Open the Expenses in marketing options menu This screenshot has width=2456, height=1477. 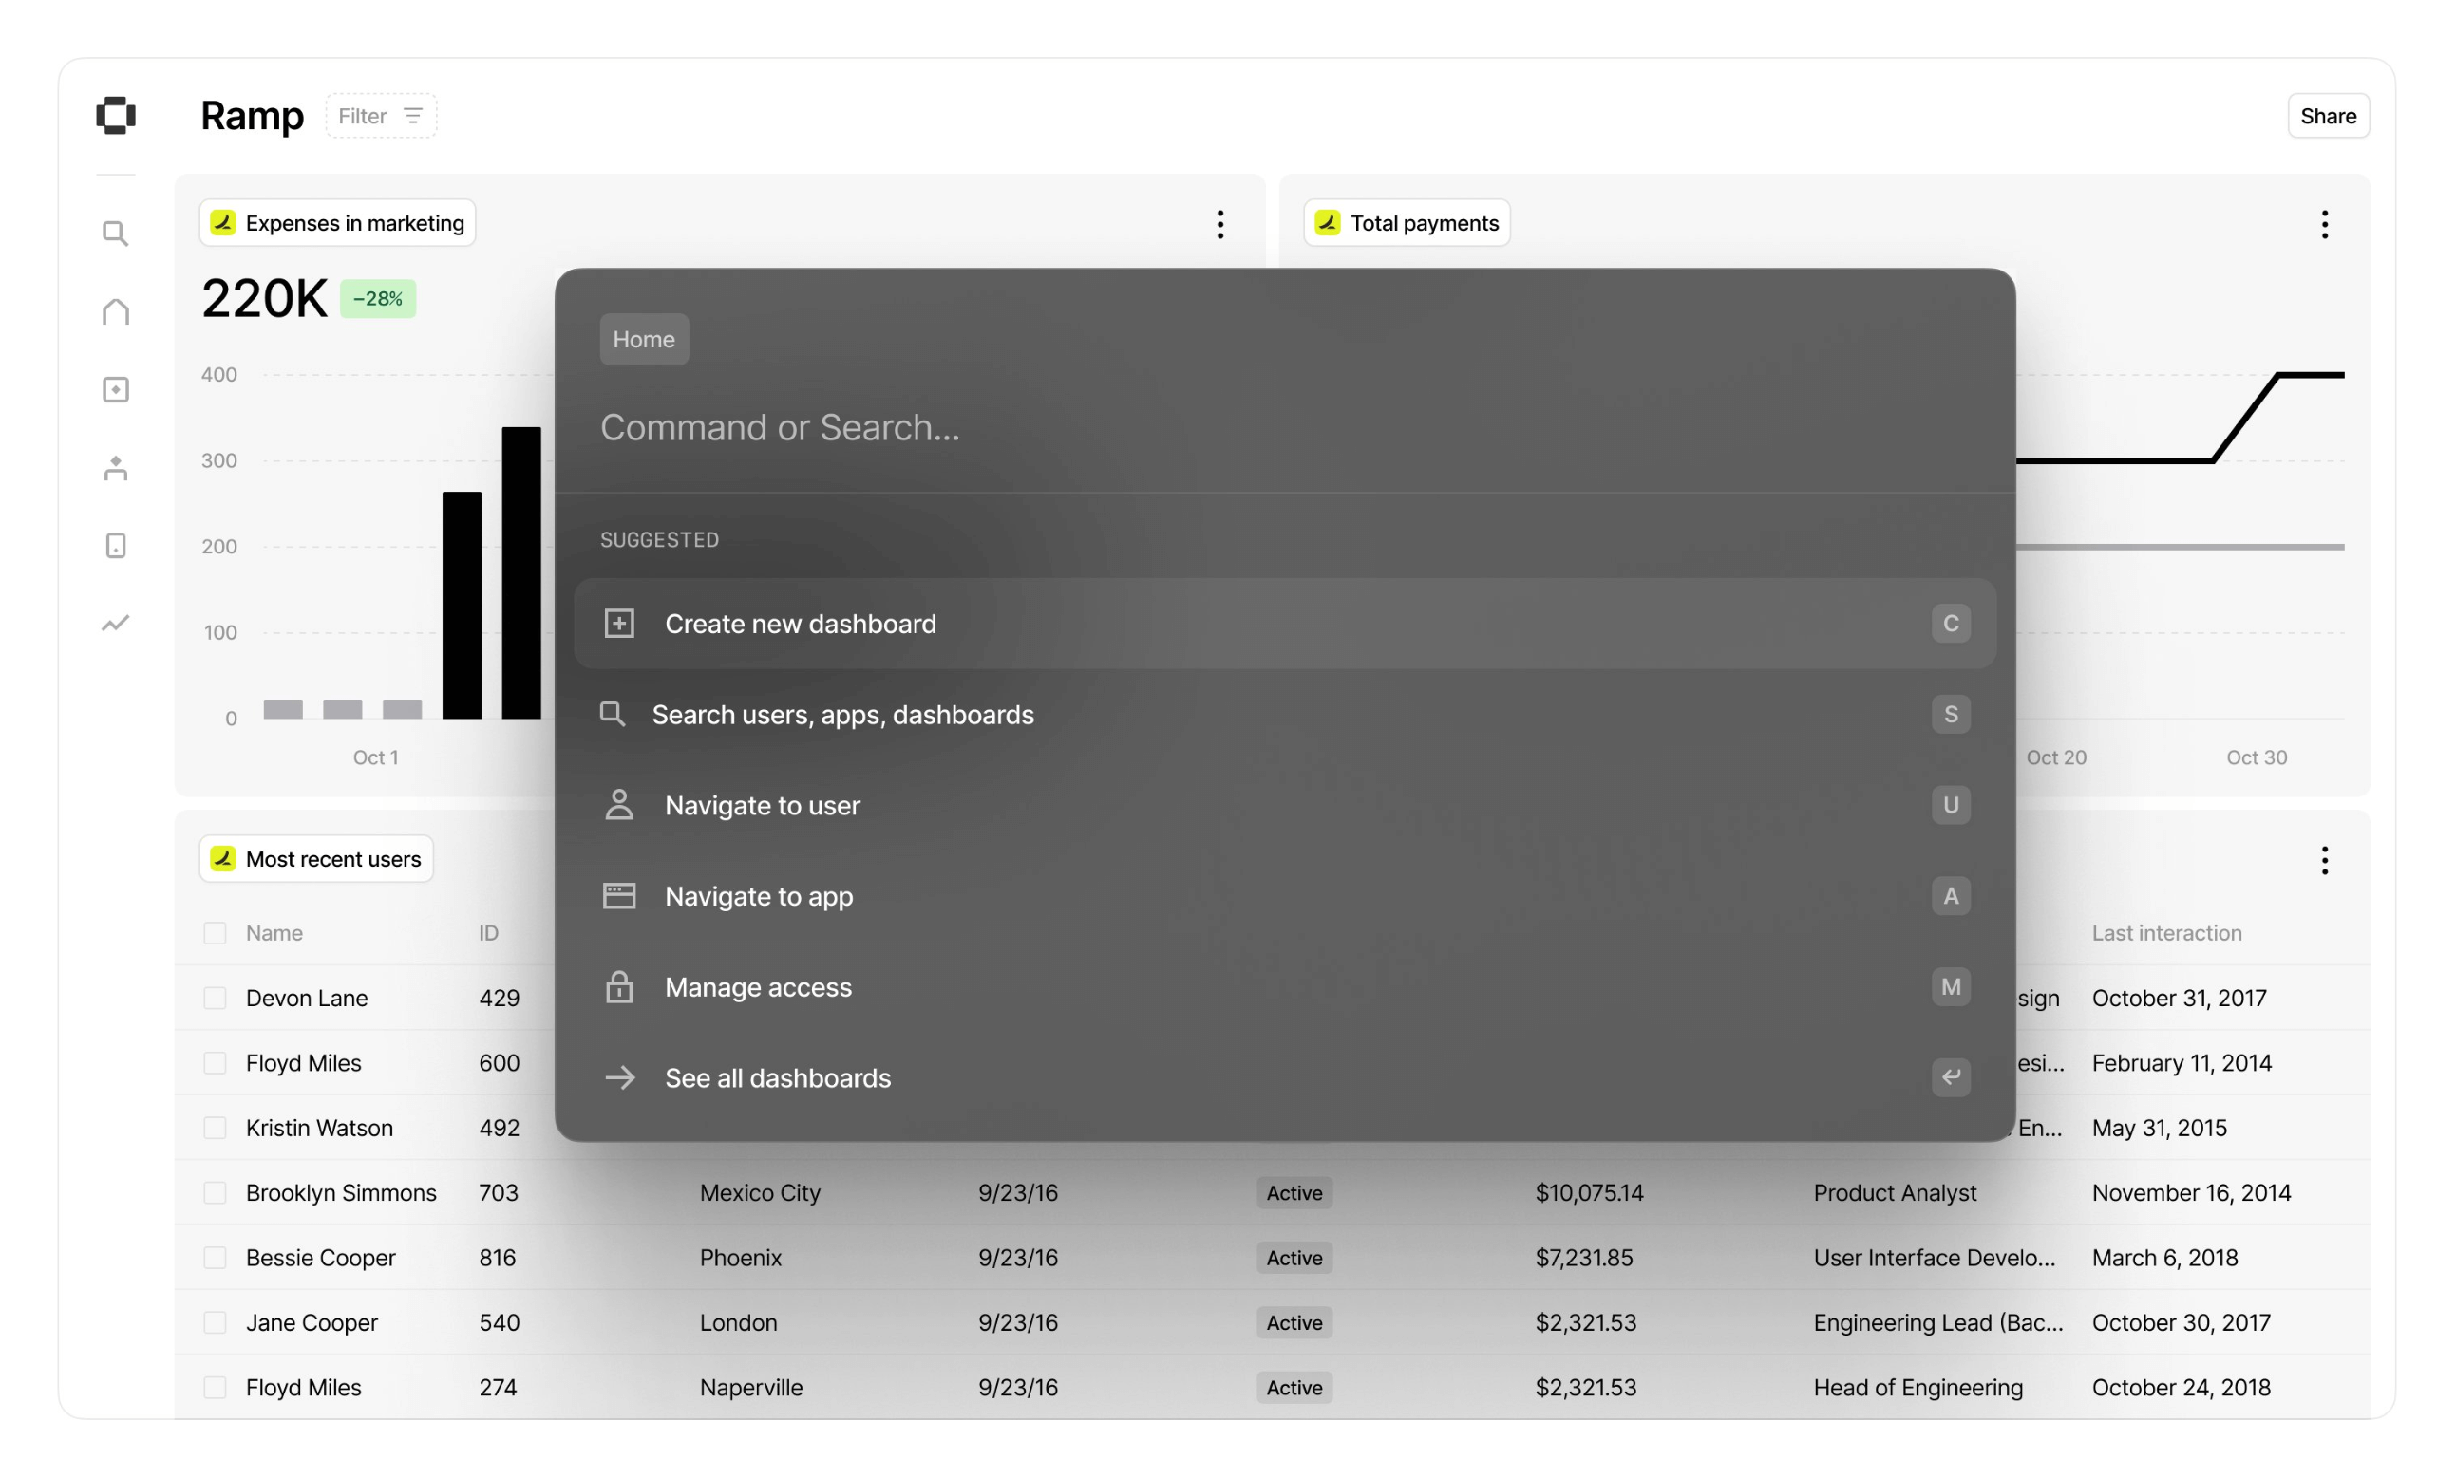point(1219,224)
